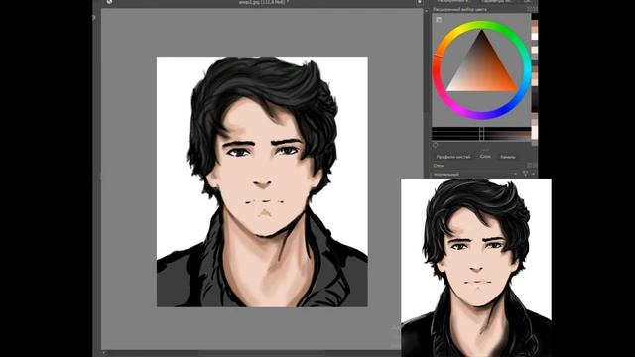Viewport: 635px width, 357px height.
Task: Click the refresh icon under the shade strips
Action: (435, 145)
